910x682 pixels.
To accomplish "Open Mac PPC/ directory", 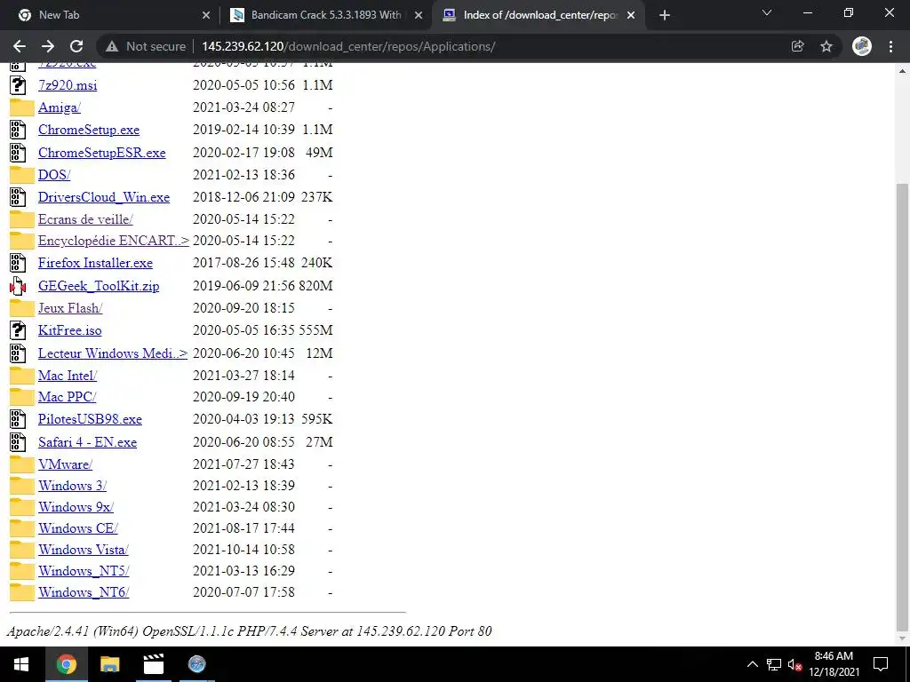I will click(68, 397).
